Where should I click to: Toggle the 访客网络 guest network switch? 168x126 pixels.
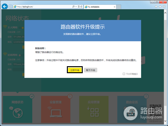tap(21, 55)
